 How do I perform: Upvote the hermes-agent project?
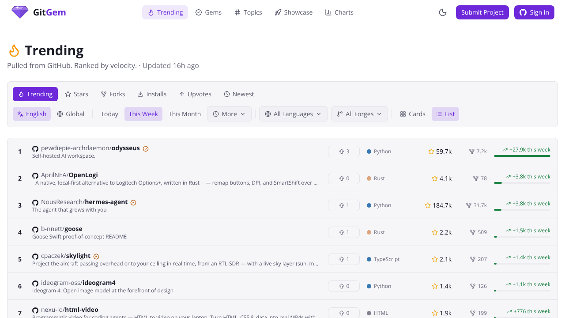pos(344,205)
